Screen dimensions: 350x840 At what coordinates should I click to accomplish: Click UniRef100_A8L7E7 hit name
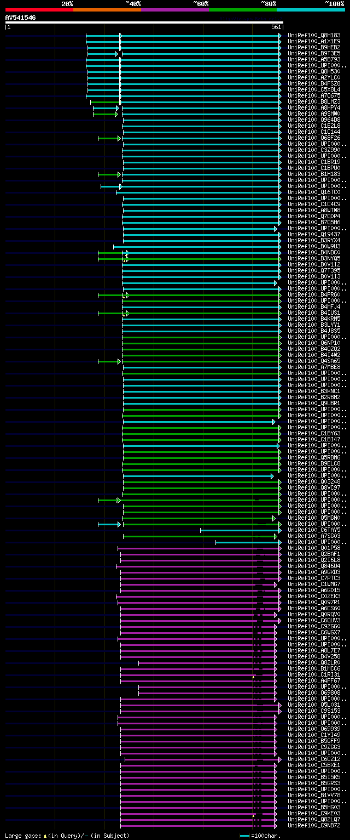[314, 650]
